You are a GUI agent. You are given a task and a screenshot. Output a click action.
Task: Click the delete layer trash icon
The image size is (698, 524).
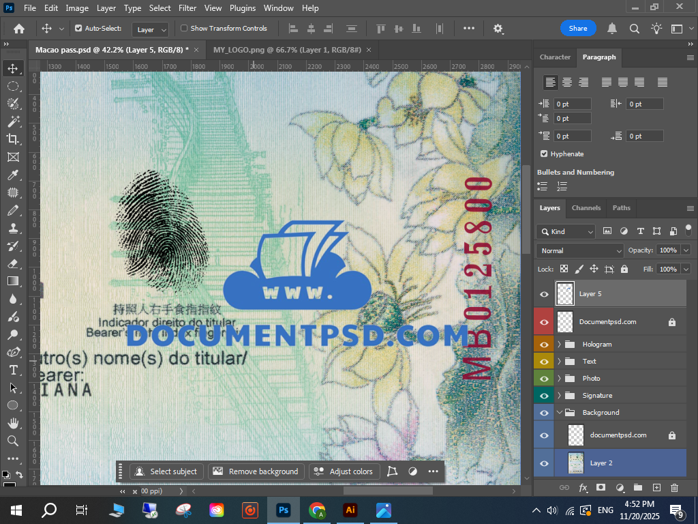[674, 488]
